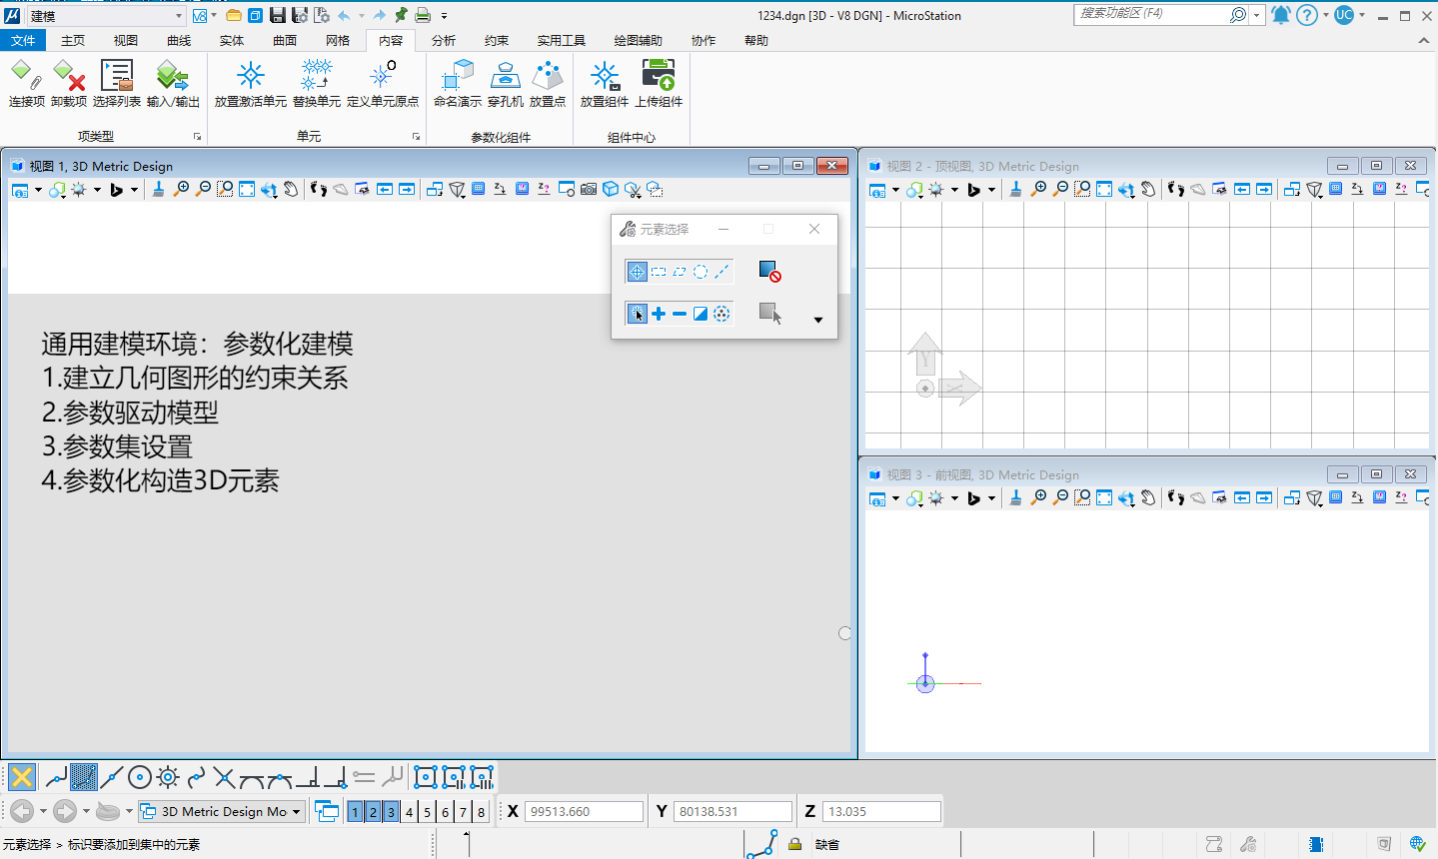
Task: Click Zoom In in View 1 toolbar
Action: [181, 189]
